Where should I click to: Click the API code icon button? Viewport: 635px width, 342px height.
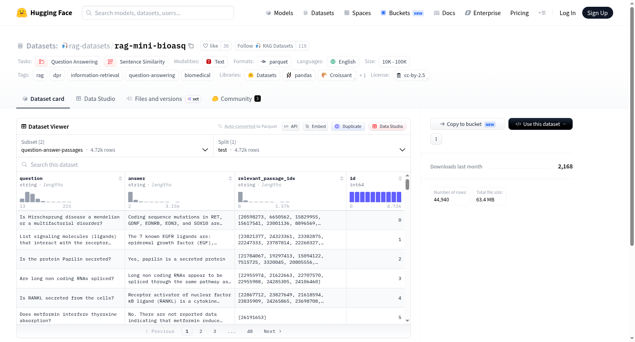(291, 126)
